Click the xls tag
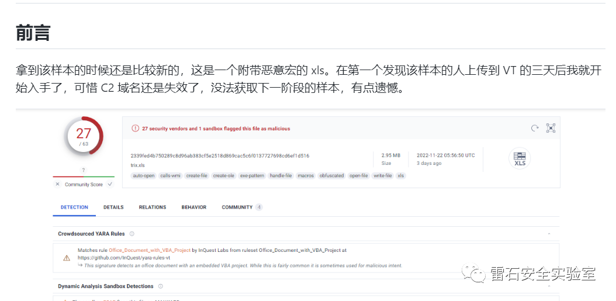Screen dimensions: 616x301 401,176
